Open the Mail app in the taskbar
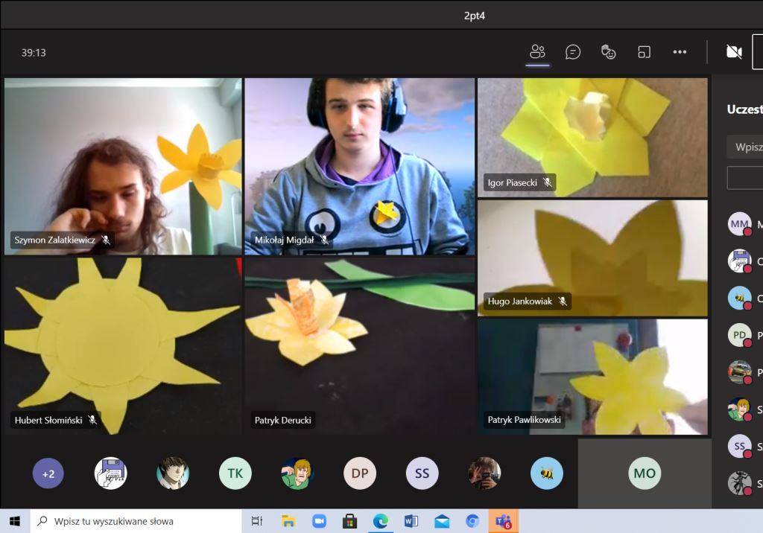763x533 pixels. click(441, 521)
